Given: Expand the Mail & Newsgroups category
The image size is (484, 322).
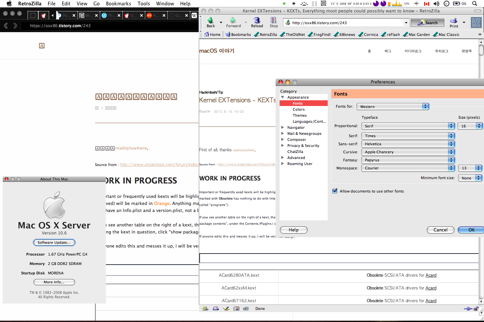Looking at the screenshot, I should 283,133.
